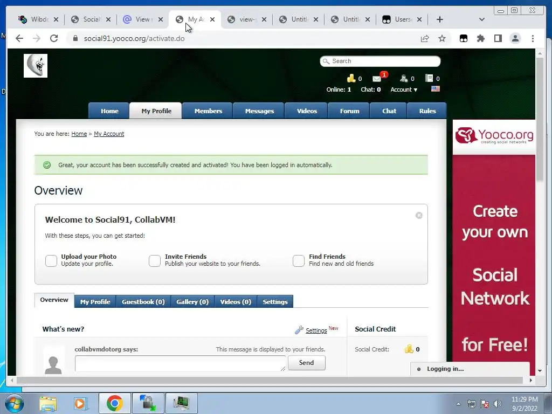Click the Yooco.org advertisement logo
This screenshot has height=414, width=552.
click(x=494, y=136)
